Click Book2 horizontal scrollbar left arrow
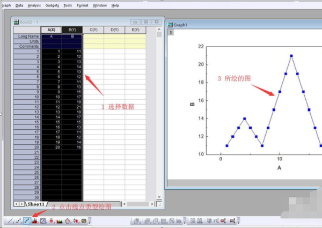This screenshot has width=322, height=228. [125, 204]
